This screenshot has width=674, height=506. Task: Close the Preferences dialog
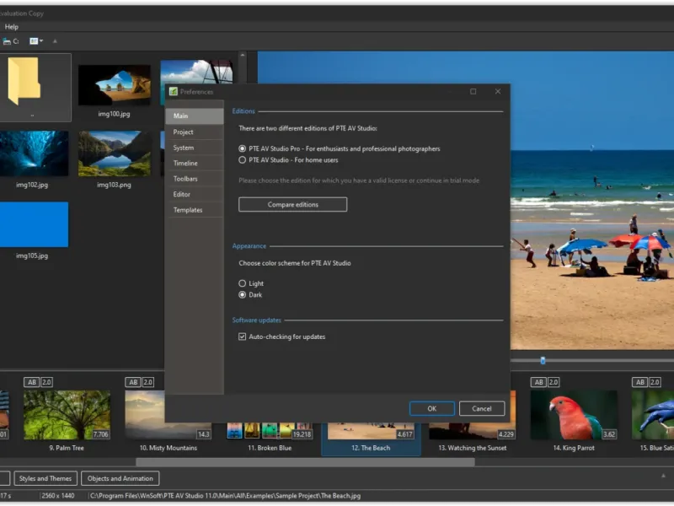coord(498,92)
